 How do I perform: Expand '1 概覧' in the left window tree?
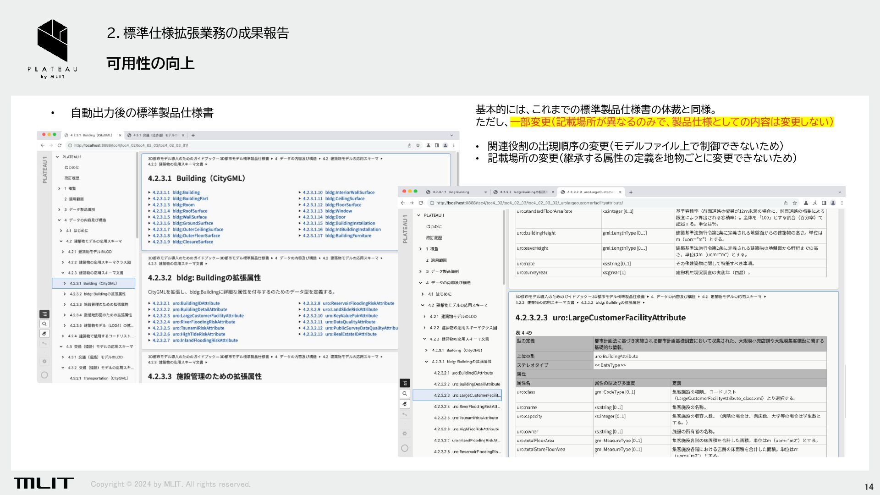coord(59,188)
